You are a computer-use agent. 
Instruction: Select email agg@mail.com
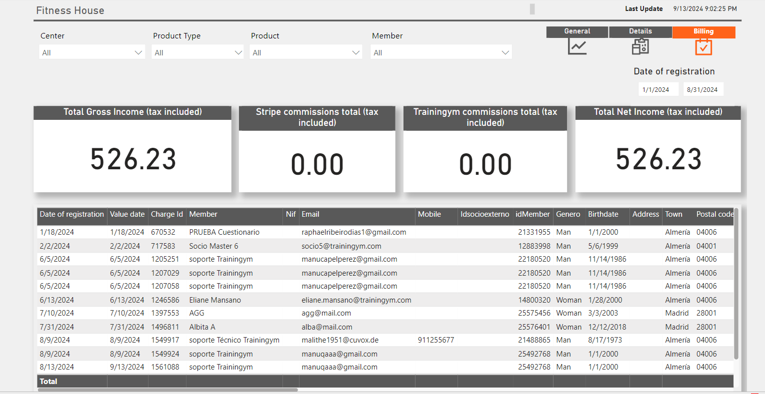326,313
